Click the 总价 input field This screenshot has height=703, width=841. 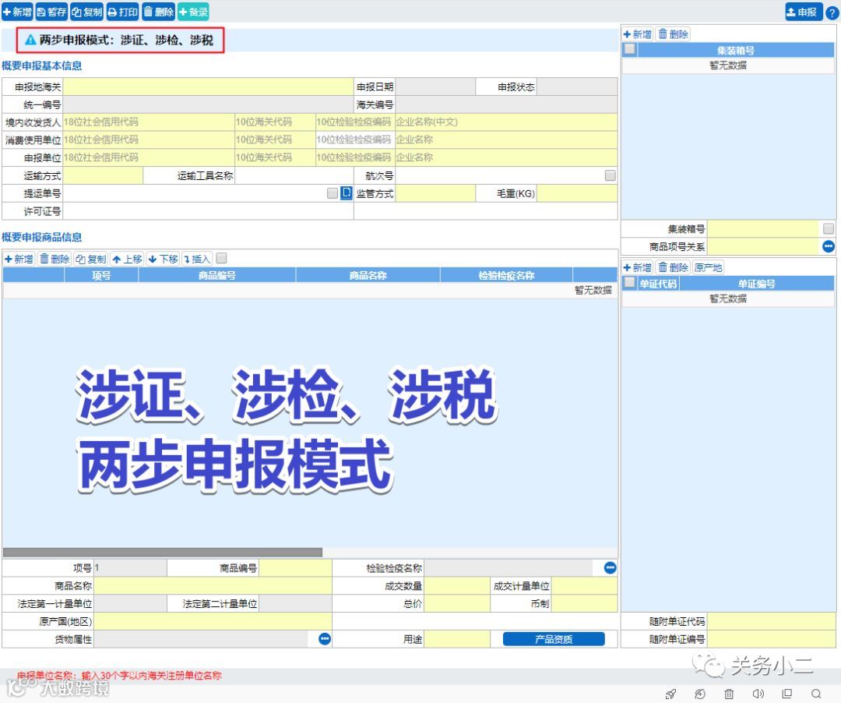pyautogui.click(x=456, y=604)
